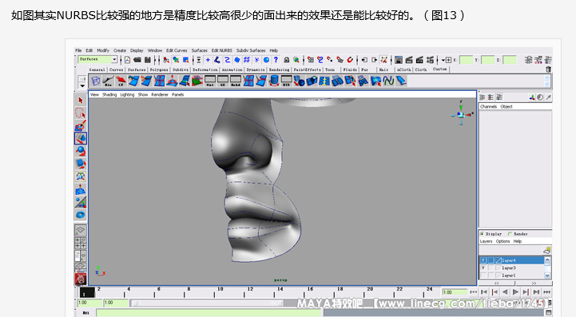
Task: Open the input field mode dropdown arrow
Action: click(443, 60)
